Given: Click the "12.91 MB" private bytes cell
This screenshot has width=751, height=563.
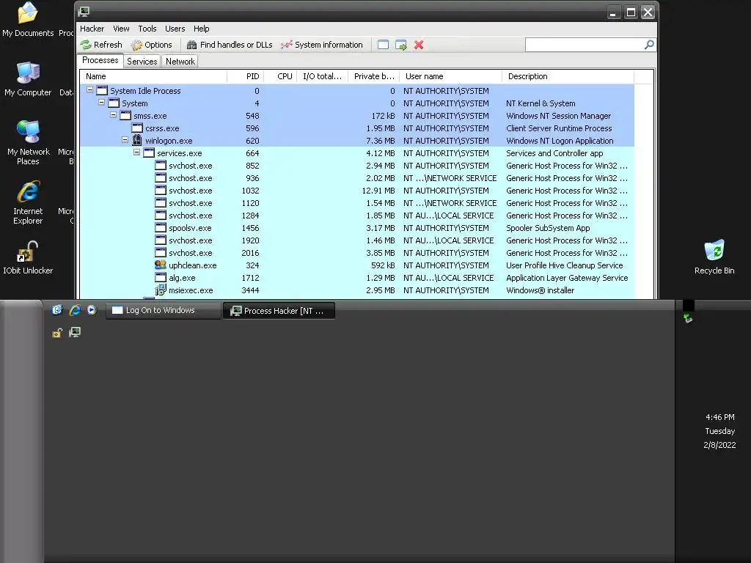Looking at the screenshot, I should [378, 191].
